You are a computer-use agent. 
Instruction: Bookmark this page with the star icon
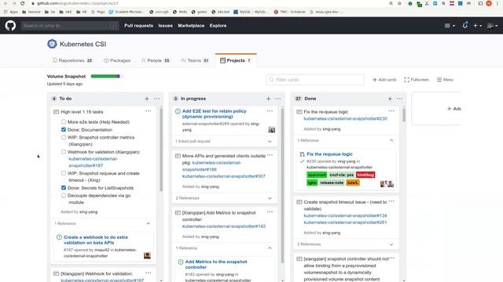399,3
